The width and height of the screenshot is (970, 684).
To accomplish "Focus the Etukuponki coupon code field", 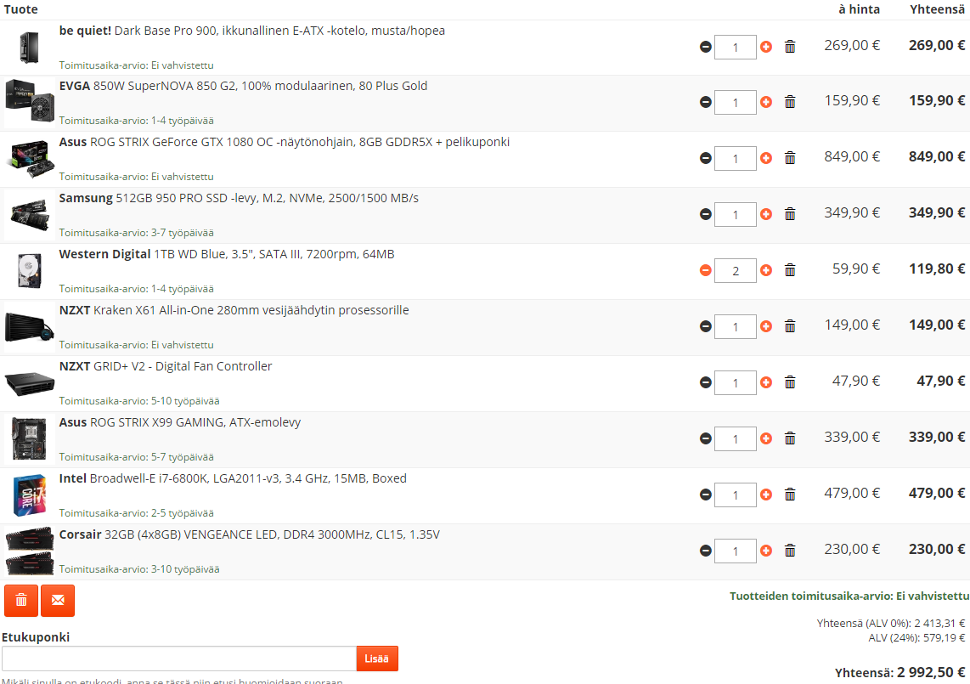I will tap(179, 659).
